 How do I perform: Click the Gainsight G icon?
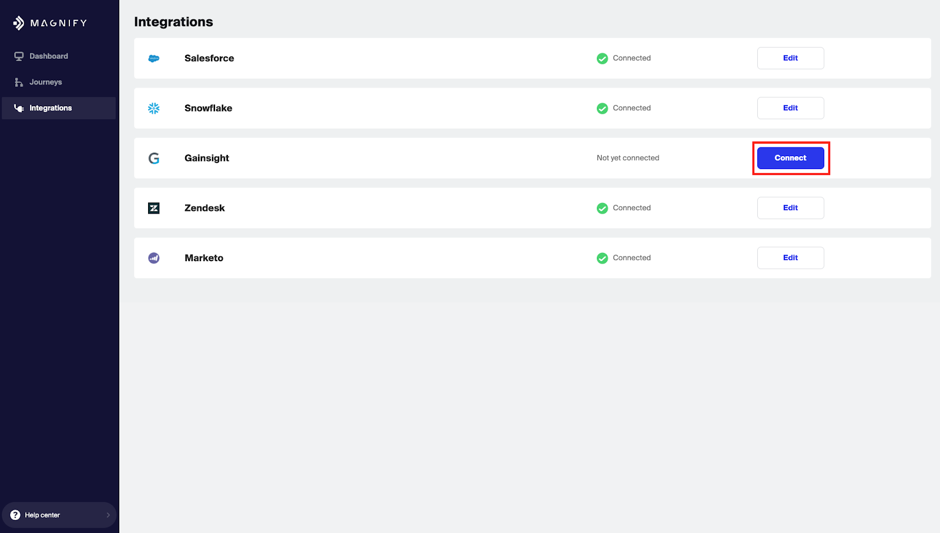click(154, 158)
